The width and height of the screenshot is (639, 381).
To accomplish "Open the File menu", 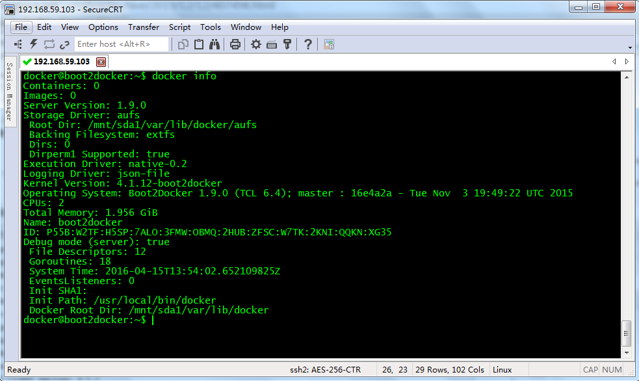I will coord(21,27).
